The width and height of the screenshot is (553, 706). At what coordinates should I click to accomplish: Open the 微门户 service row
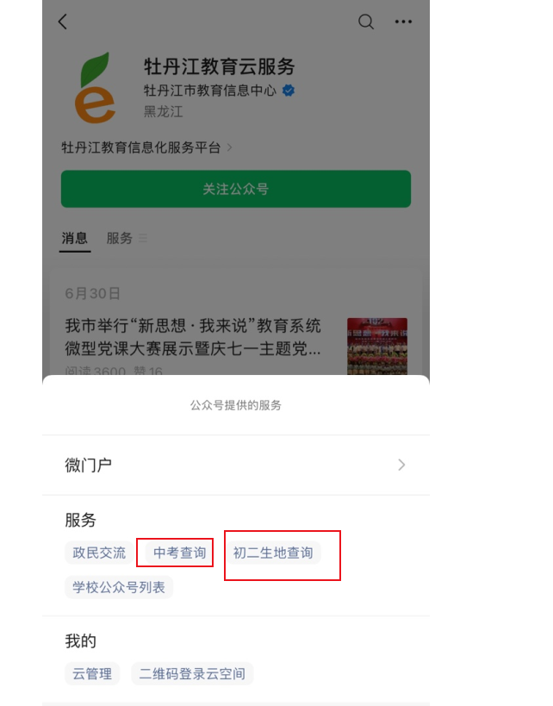tap(236, 465)
